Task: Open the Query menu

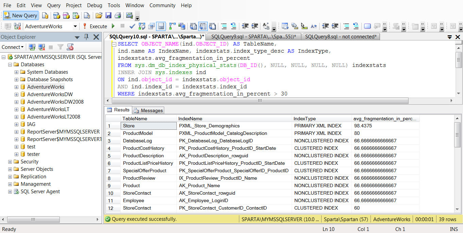Action: pos(54,5)
